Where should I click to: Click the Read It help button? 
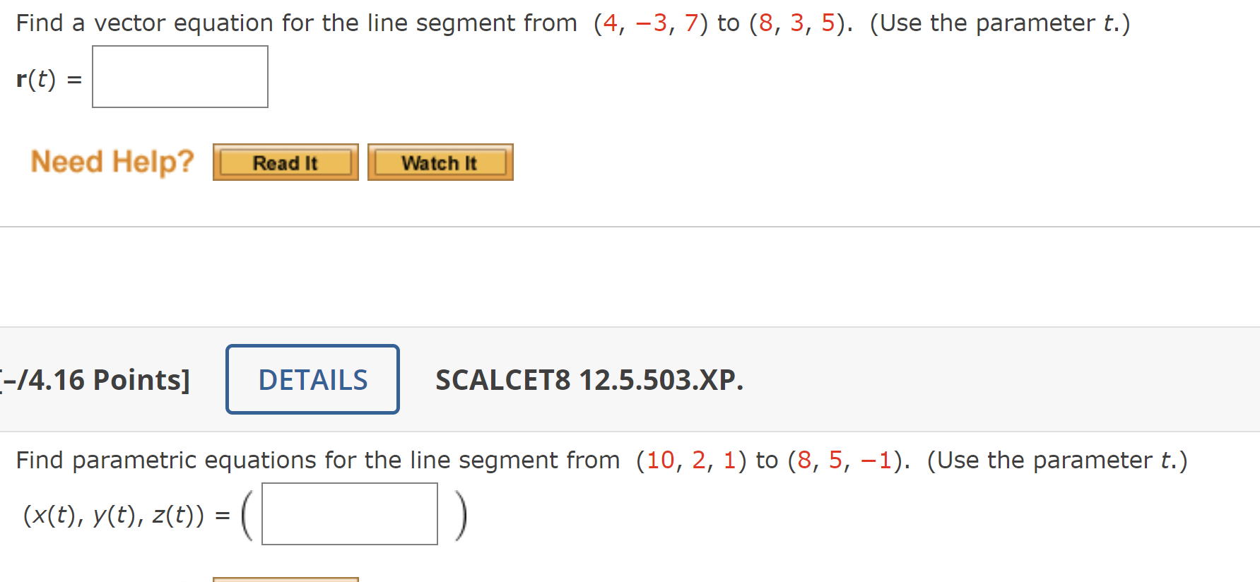[x=285, y=162]
